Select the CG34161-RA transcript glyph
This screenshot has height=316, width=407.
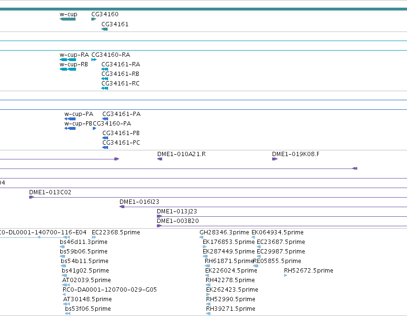tap(105, 69)
